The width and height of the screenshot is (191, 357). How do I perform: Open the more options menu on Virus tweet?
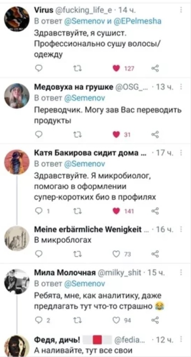pos(181,10)
